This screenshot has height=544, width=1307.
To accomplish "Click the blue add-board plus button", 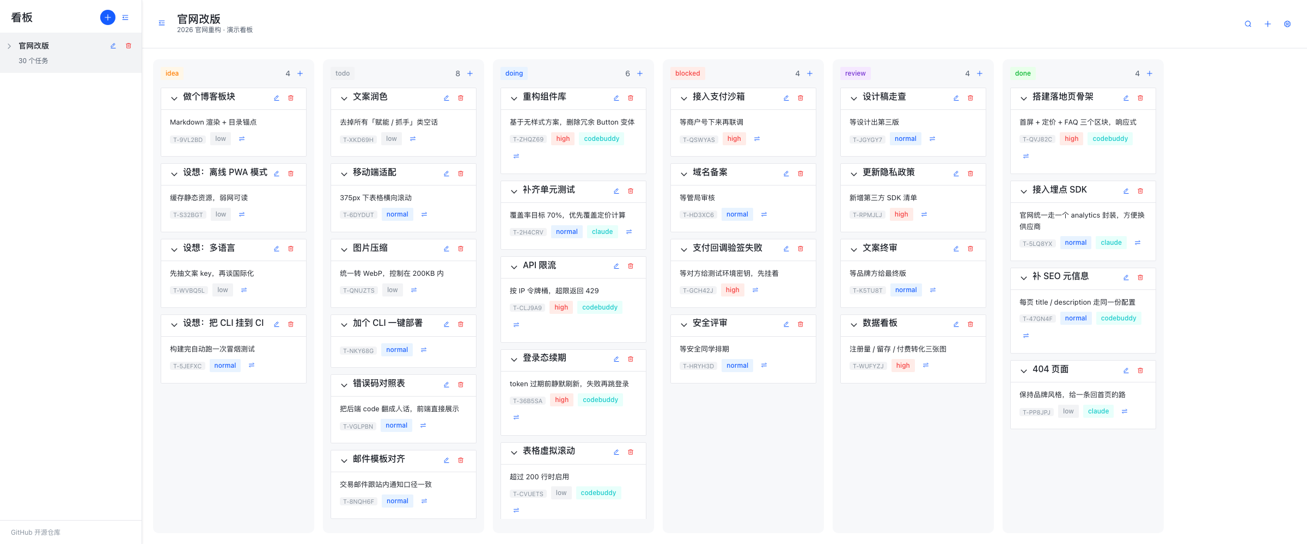I will click(108, 17).
